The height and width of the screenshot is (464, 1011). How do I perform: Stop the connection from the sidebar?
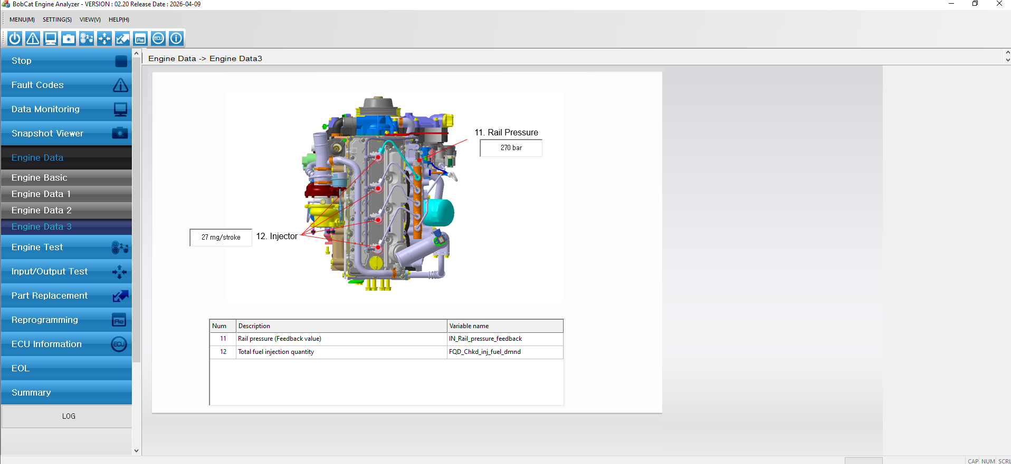coord(66,61)
